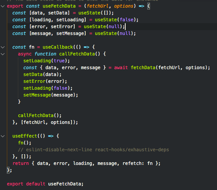Click the 'options' parameter in the function signature
The width and height of the screenshot is (217, 190).
124,6
